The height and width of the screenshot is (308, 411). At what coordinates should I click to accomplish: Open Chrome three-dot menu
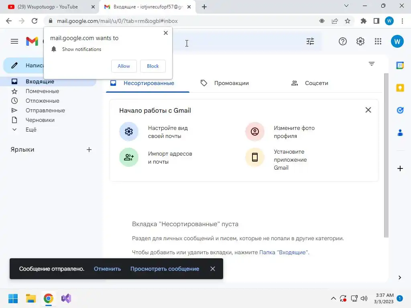[402, 21]
